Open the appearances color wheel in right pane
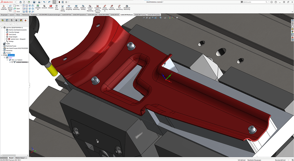Image resolution: width=294 pixels, height=161 pixels. pos(293,32)
